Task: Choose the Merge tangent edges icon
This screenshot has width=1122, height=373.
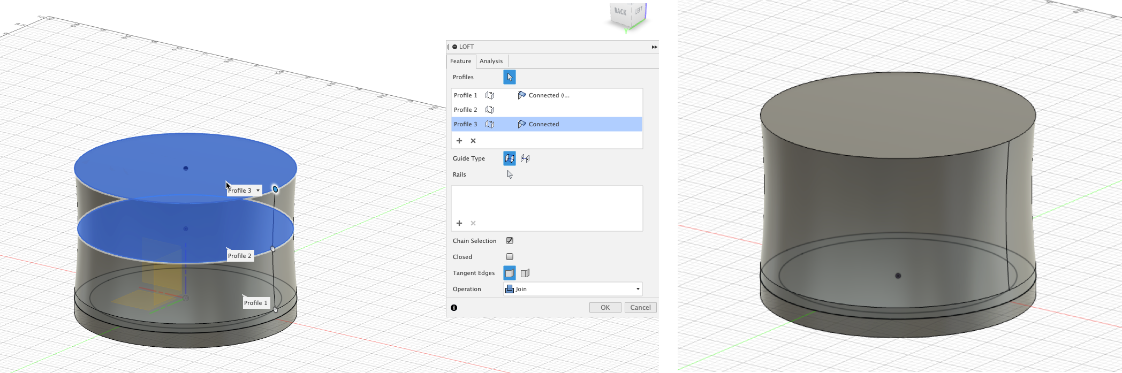Action: [x=509, y=273]
